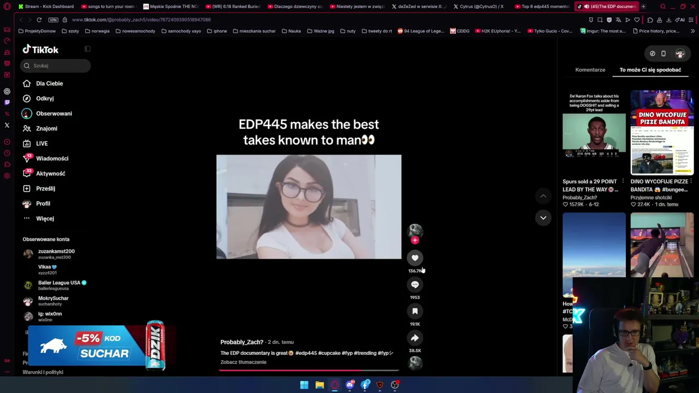Open the Spurs 29 point lead video thumbnail

[594, 132]
